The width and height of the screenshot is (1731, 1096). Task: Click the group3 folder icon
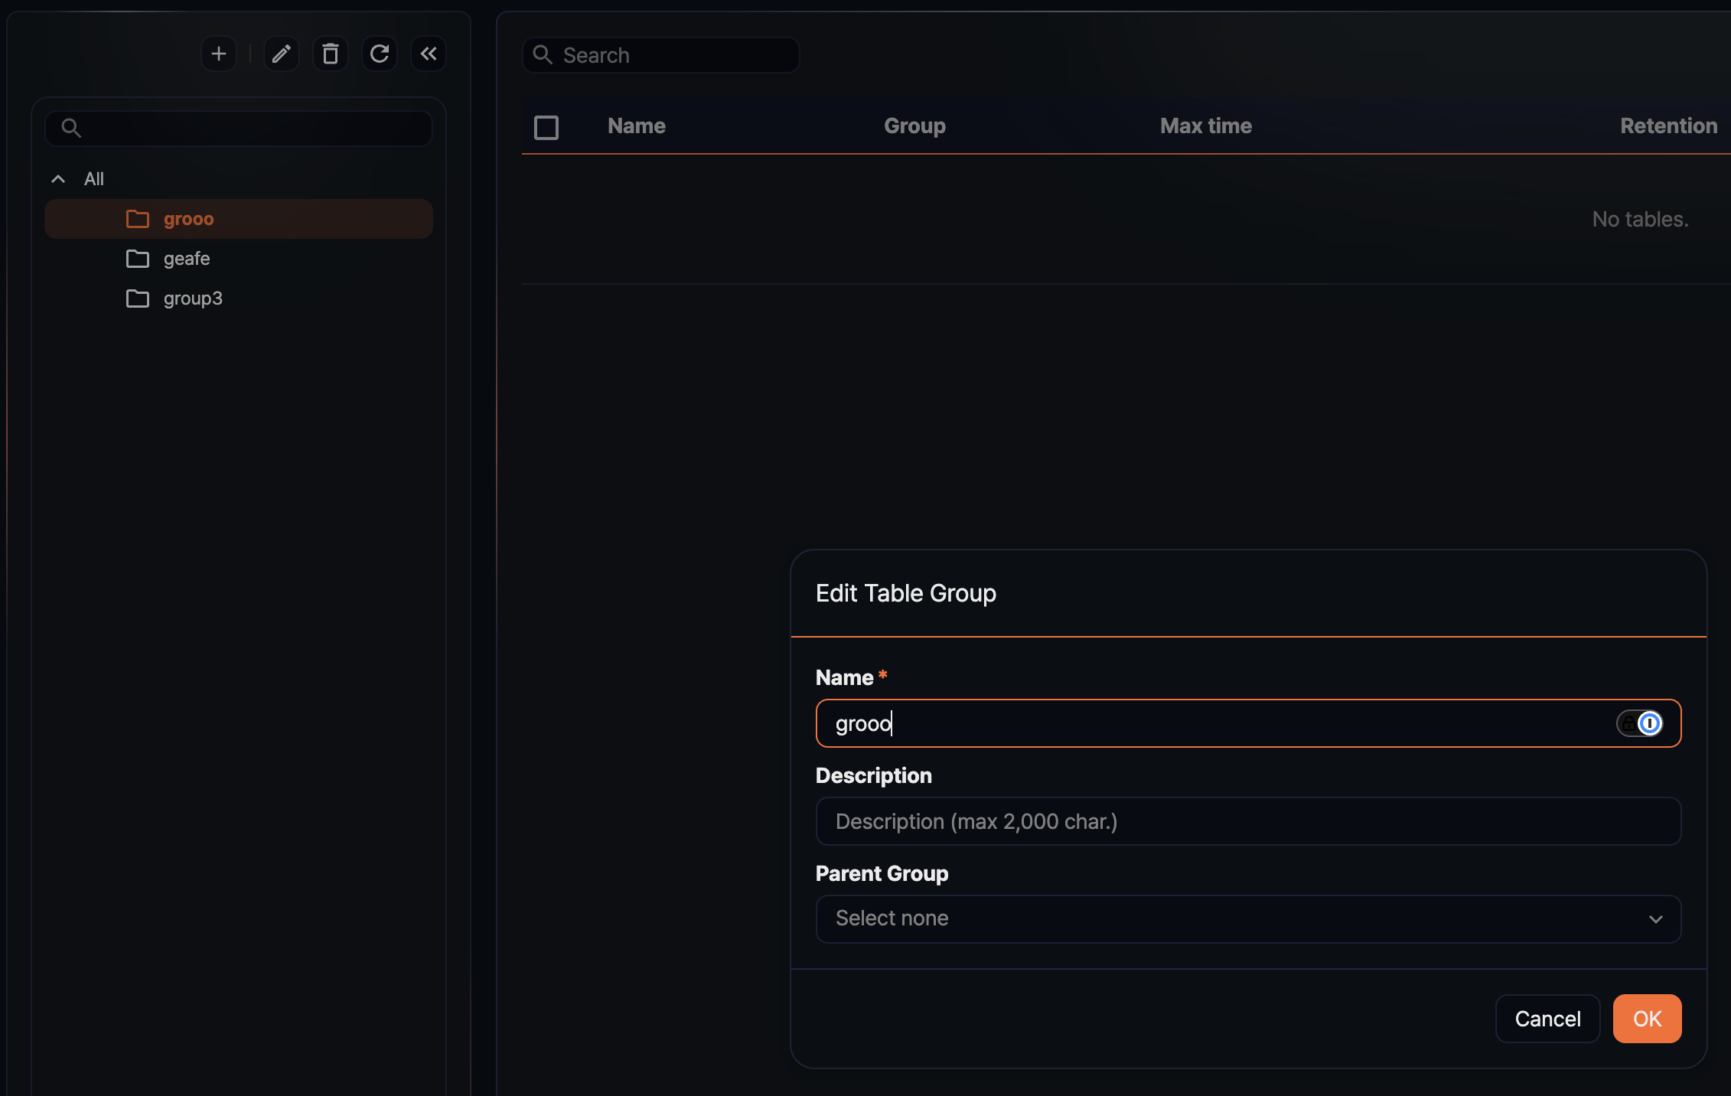pos(138,298)
